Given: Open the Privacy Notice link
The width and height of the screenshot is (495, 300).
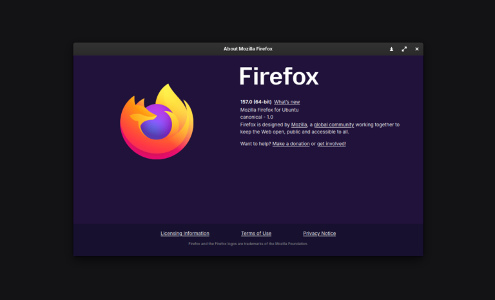Looking at the screenshot, I should [319, 234].
